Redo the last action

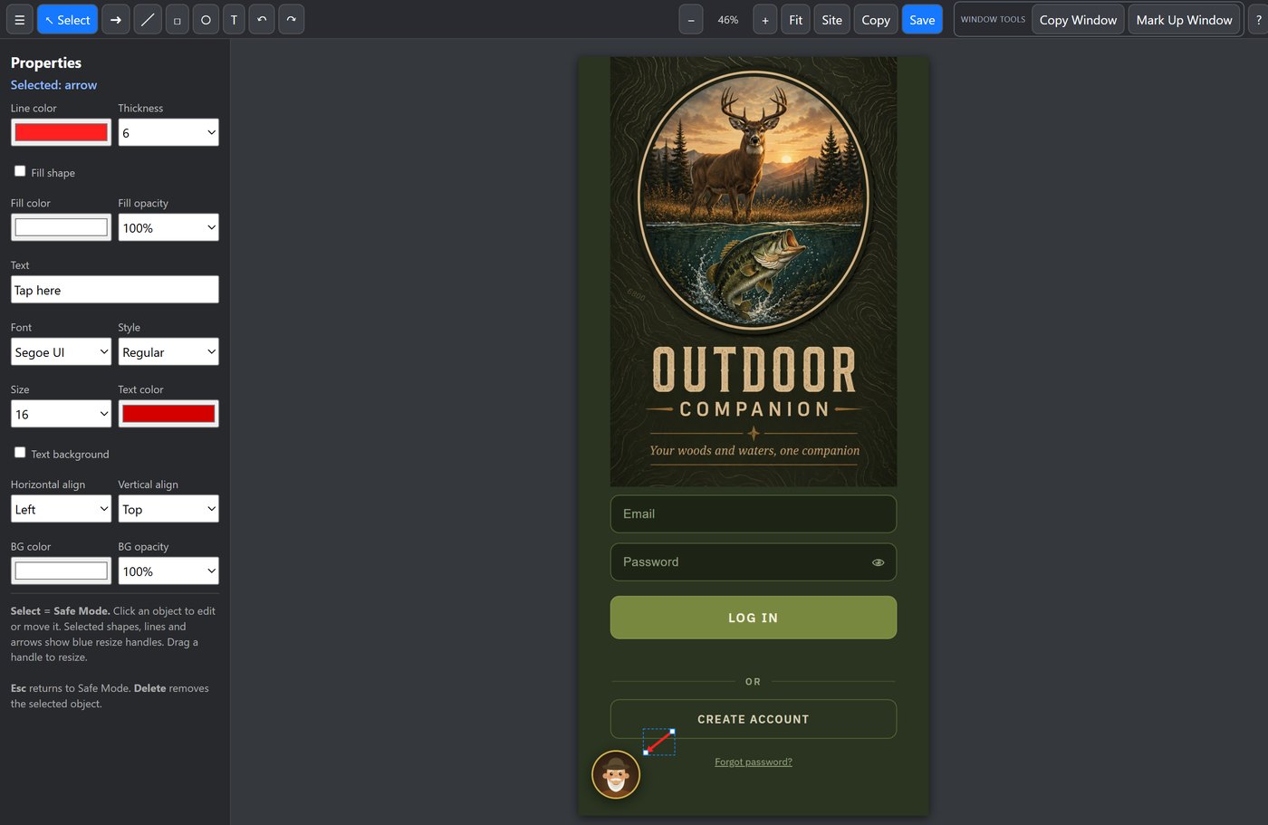[x=291, y=20]
